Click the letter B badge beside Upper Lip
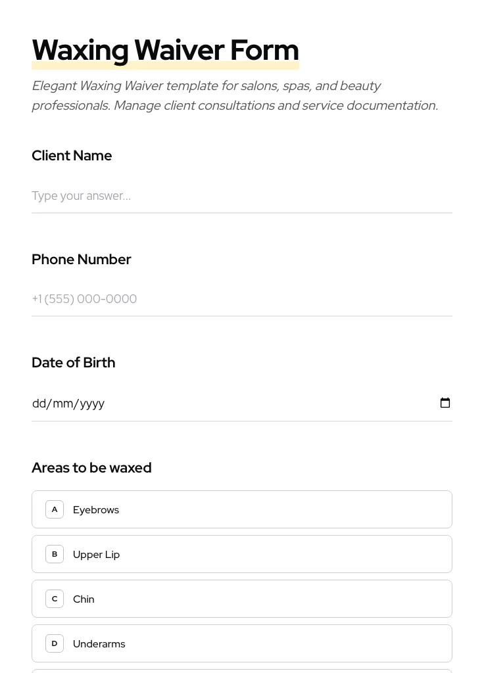The height and width of the screenshot is (673, 484). click(55, 554)
